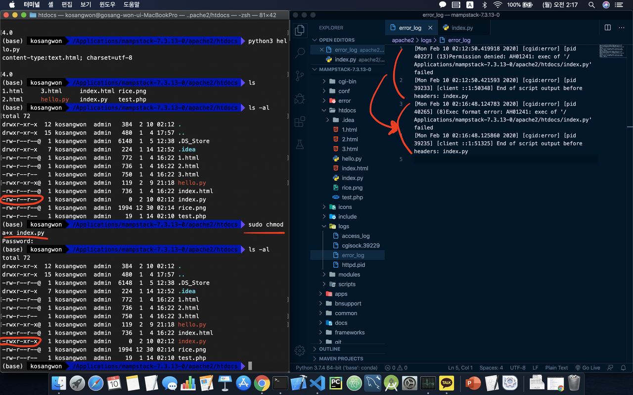Image resolution: width=633 pixels, height=395 pixels.
Task: Open Terminal from the Dock
Action: (x=280, y=383)
